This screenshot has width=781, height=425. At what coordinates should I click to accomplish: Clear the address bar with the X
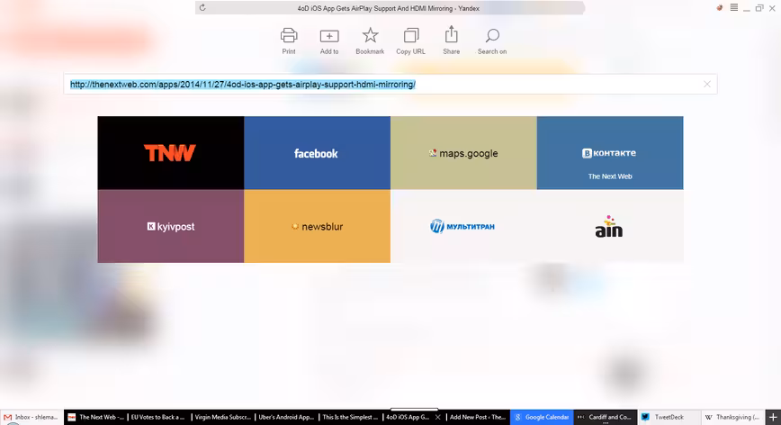[x=707, y=85]
